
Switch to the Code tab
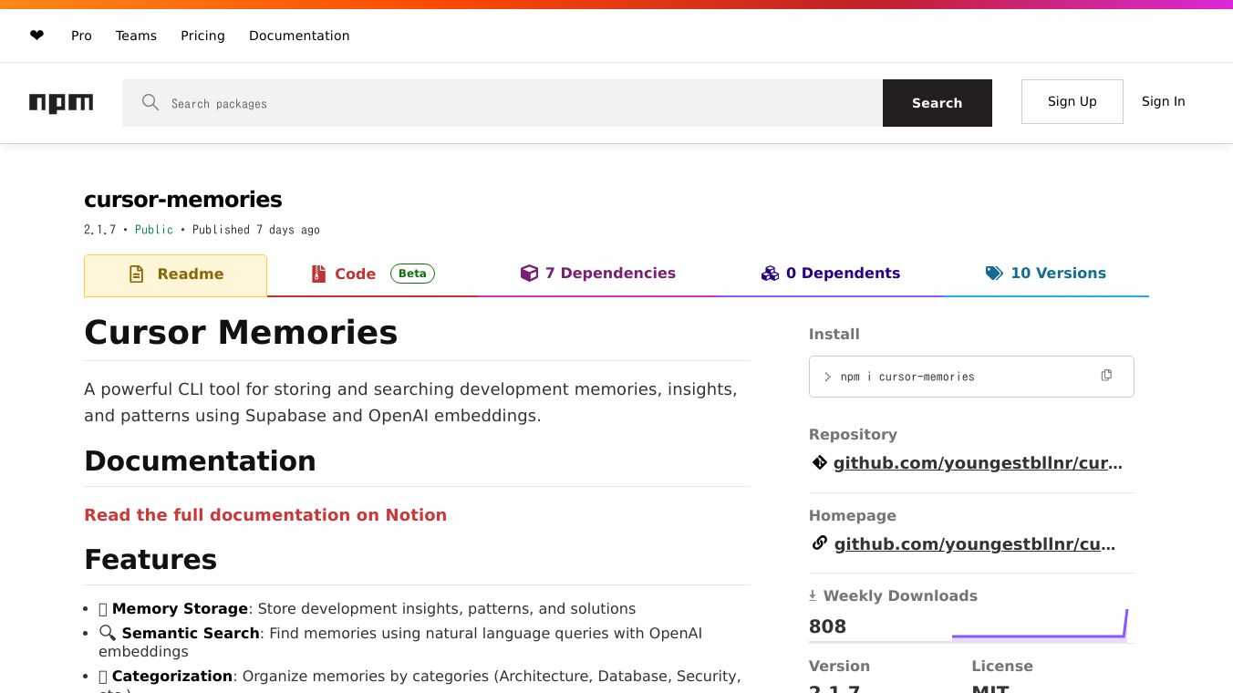372,274
